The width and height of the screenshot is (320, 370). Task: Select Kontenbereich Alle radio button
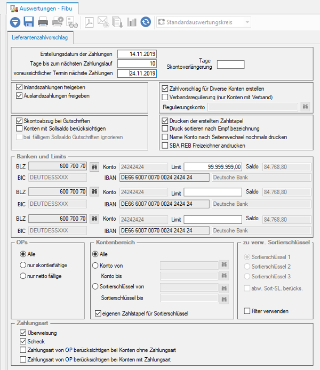point(95,254)
